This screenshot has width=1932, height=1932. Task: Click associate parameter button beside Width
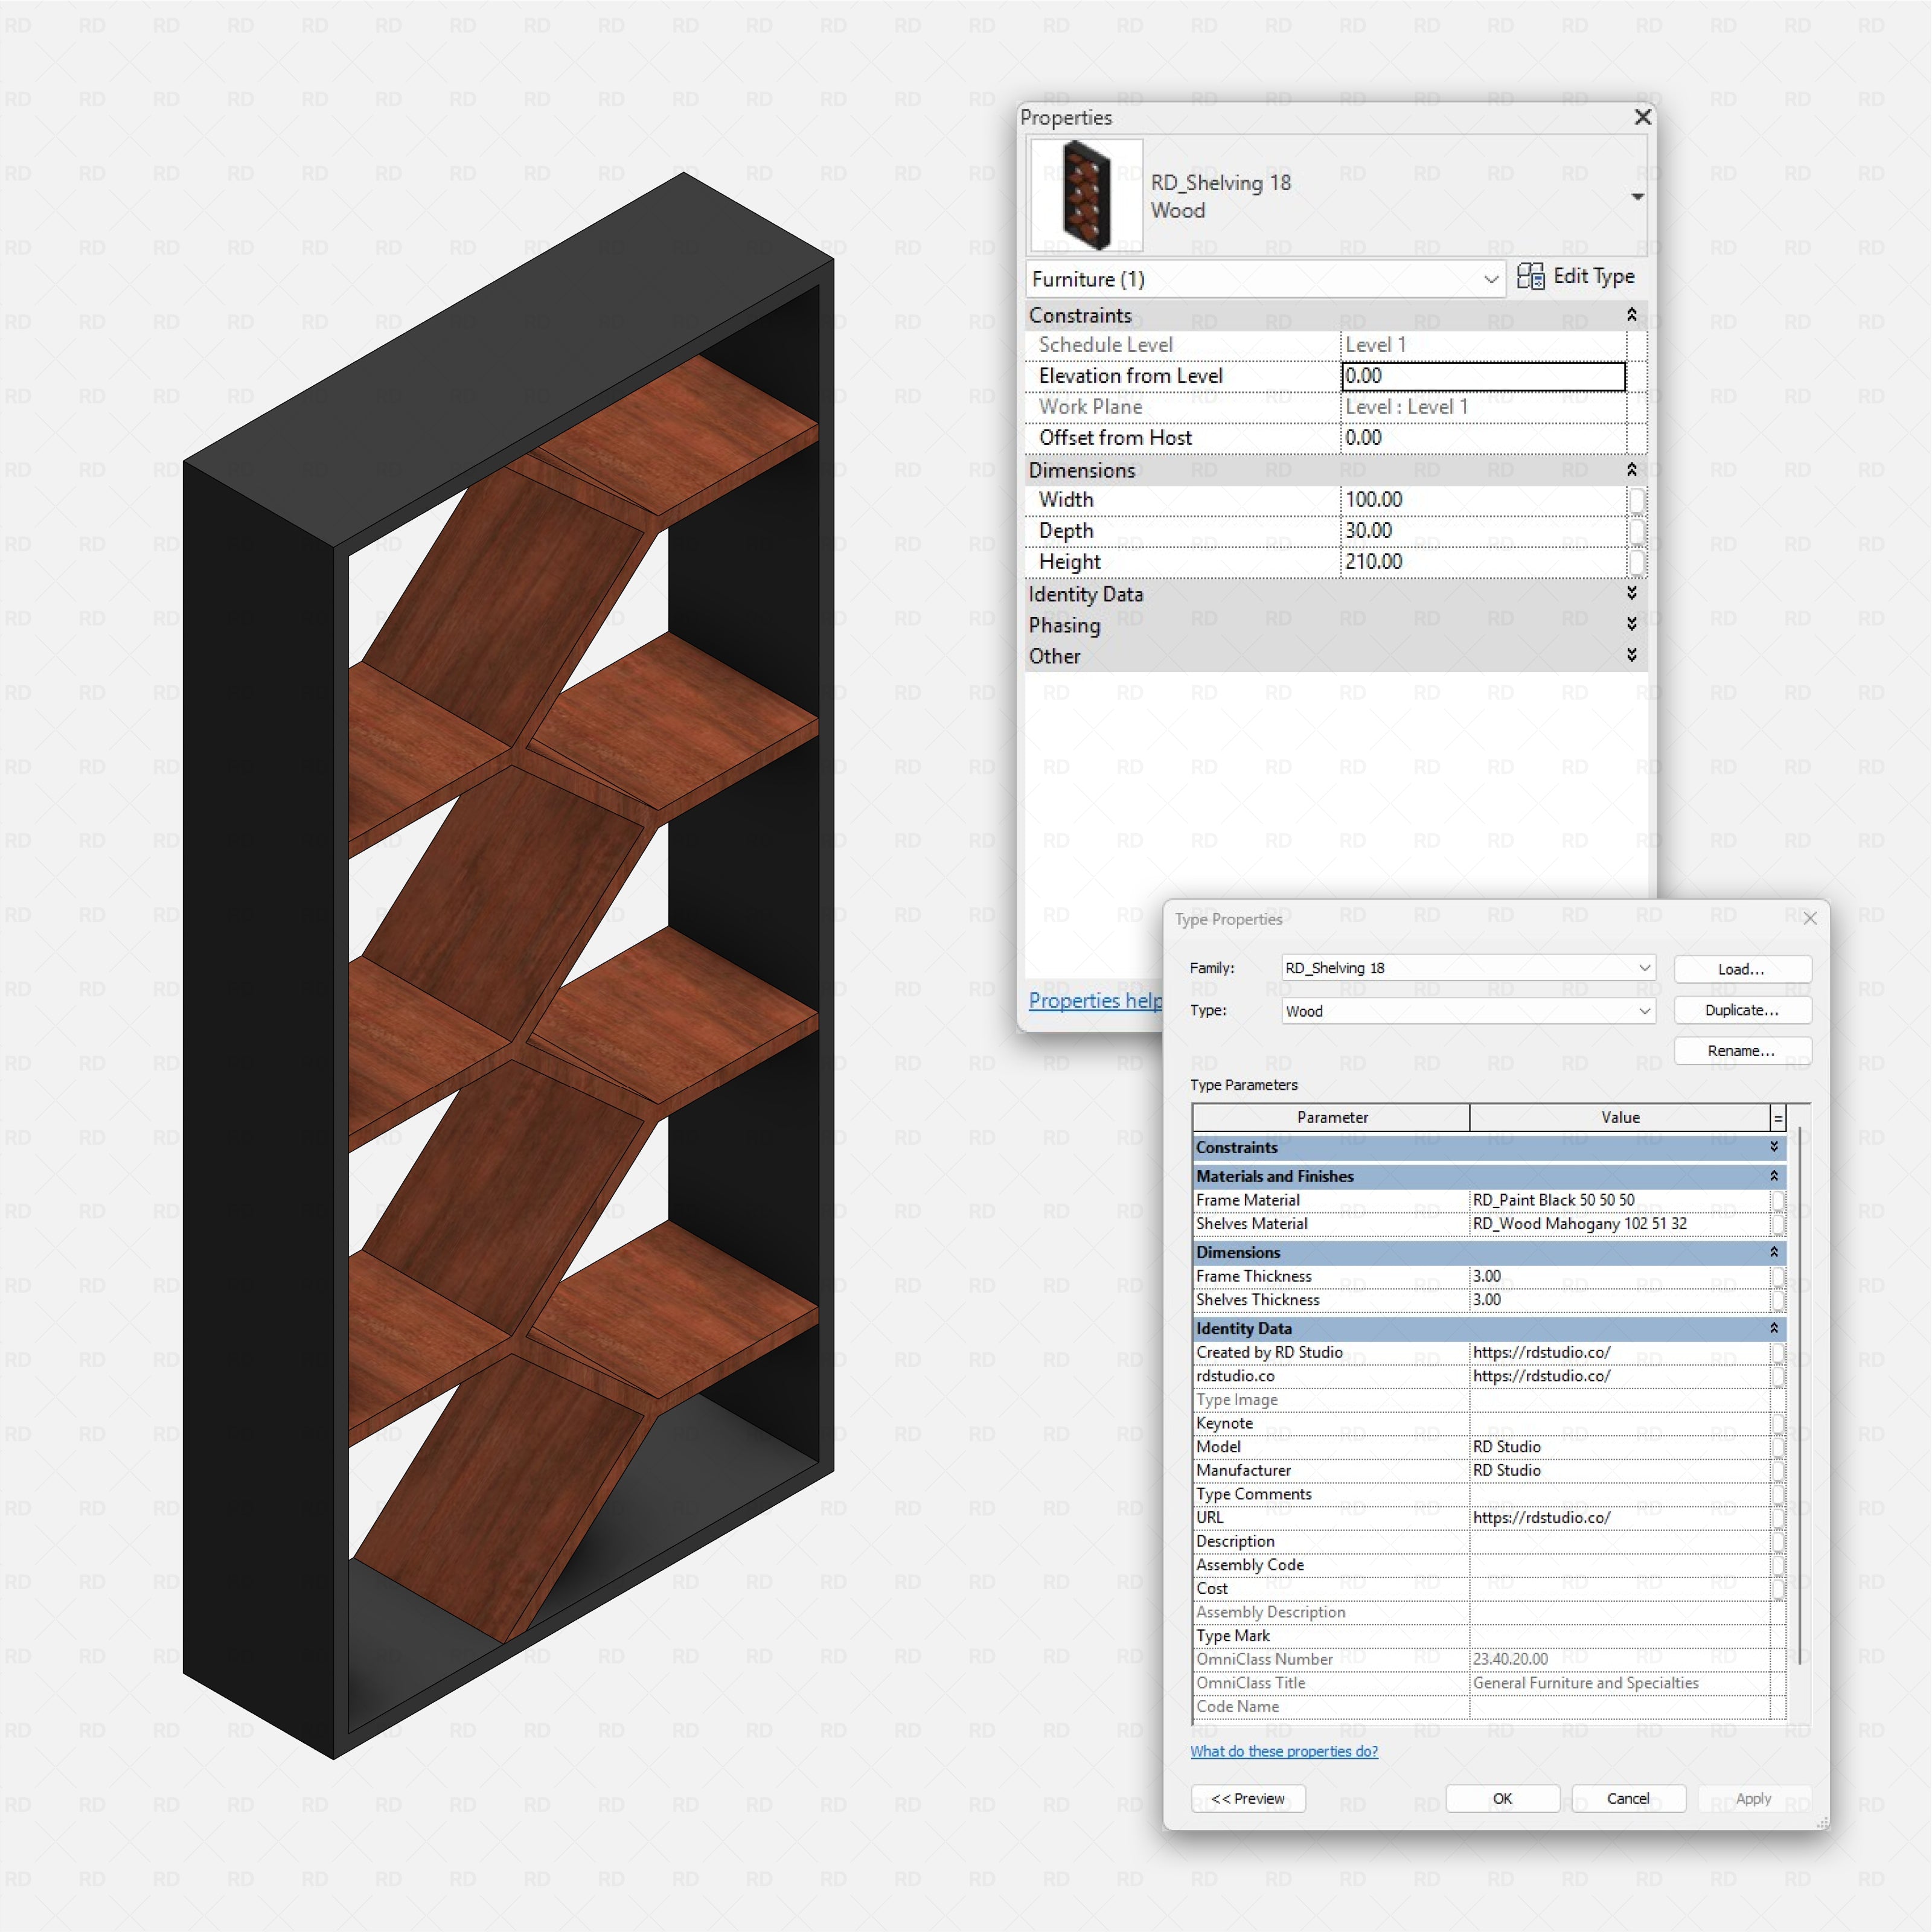point(1636,500)
